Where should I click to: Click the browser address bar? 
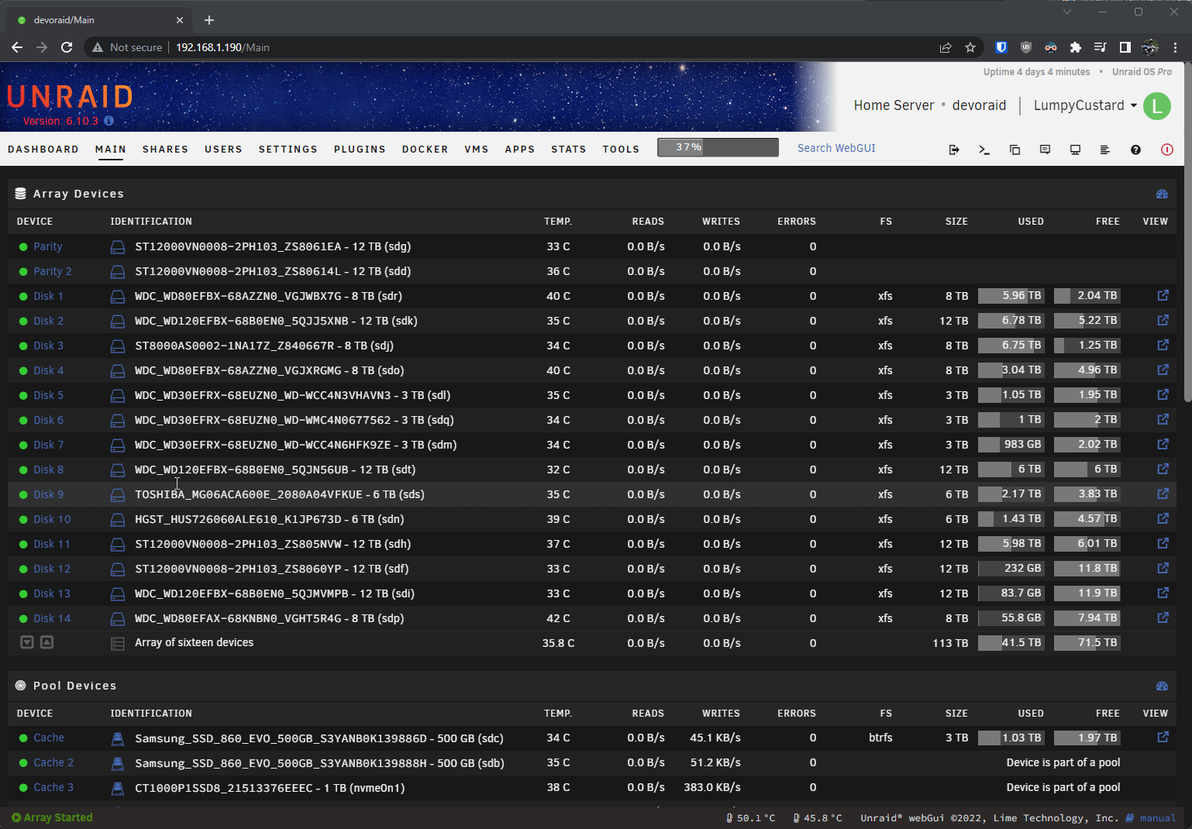point(512,47)
